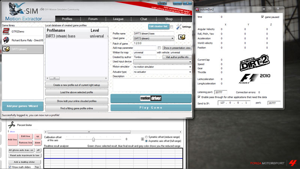Switch to the Forum tab

click(93, 19)
